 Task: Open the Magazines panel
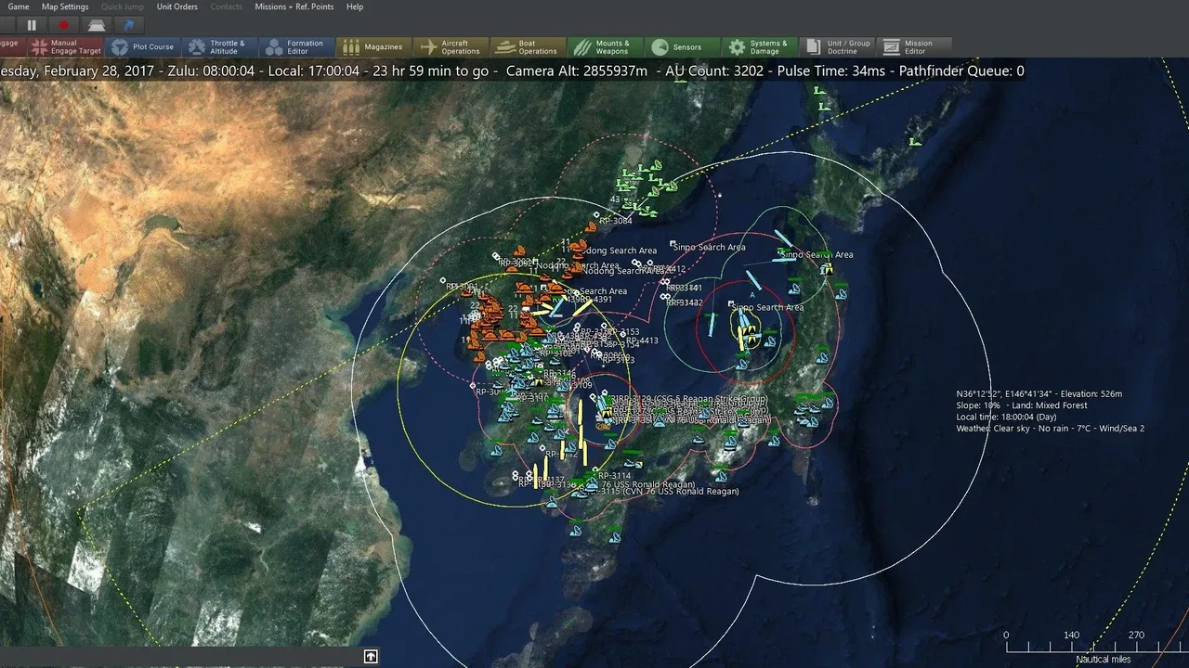coord(372,46)
